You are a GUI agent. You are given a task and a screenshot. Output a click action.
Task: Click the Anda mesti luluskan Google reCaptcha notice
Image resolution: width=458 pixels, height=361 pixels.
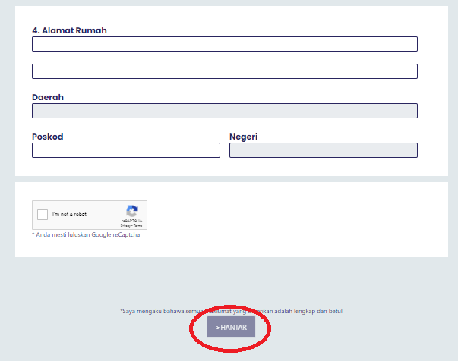pyautogui.click(x=87, y=234)
